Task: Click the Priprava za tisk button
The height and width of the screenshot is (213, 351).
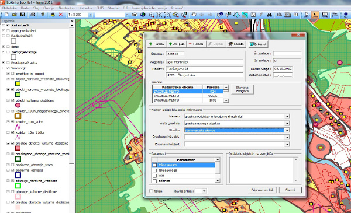Action: coord(262,190)
